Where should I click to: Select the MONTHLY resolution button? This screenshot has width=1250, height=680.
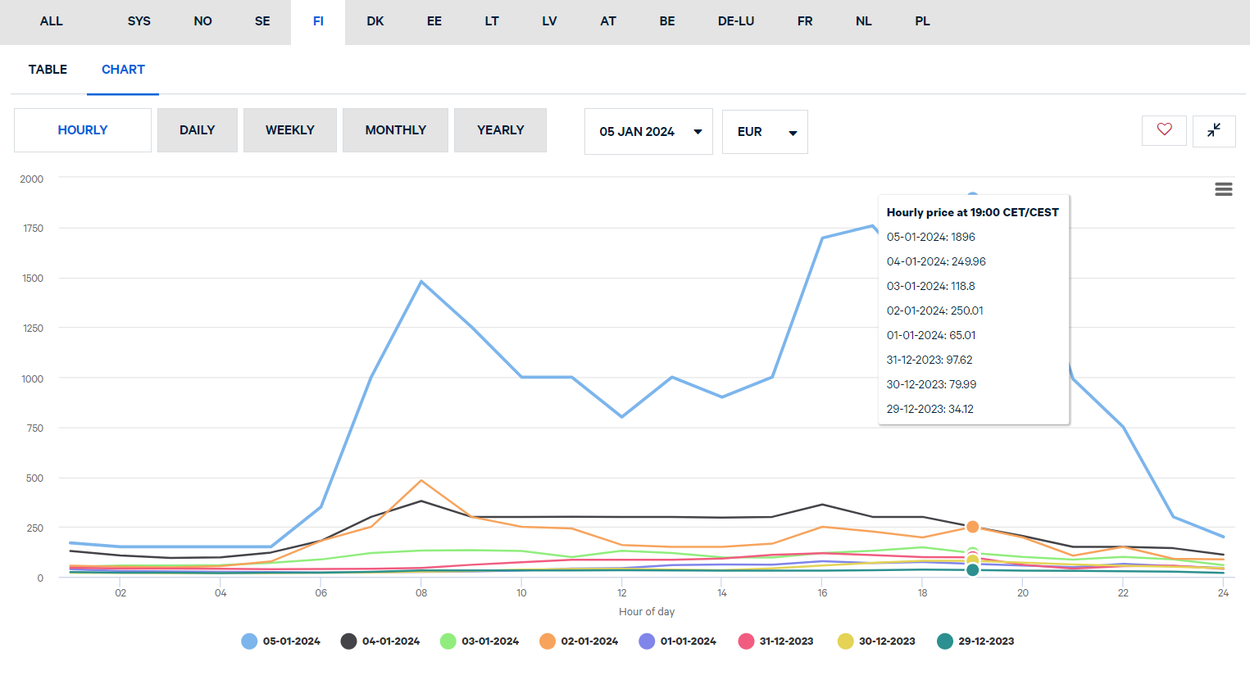[x=395, y=130]
